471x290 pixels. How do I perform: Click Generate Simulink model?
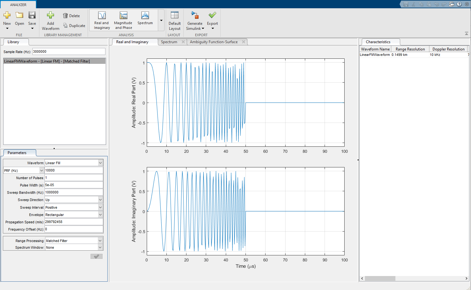pyautogui.click(x=194, y=20)
